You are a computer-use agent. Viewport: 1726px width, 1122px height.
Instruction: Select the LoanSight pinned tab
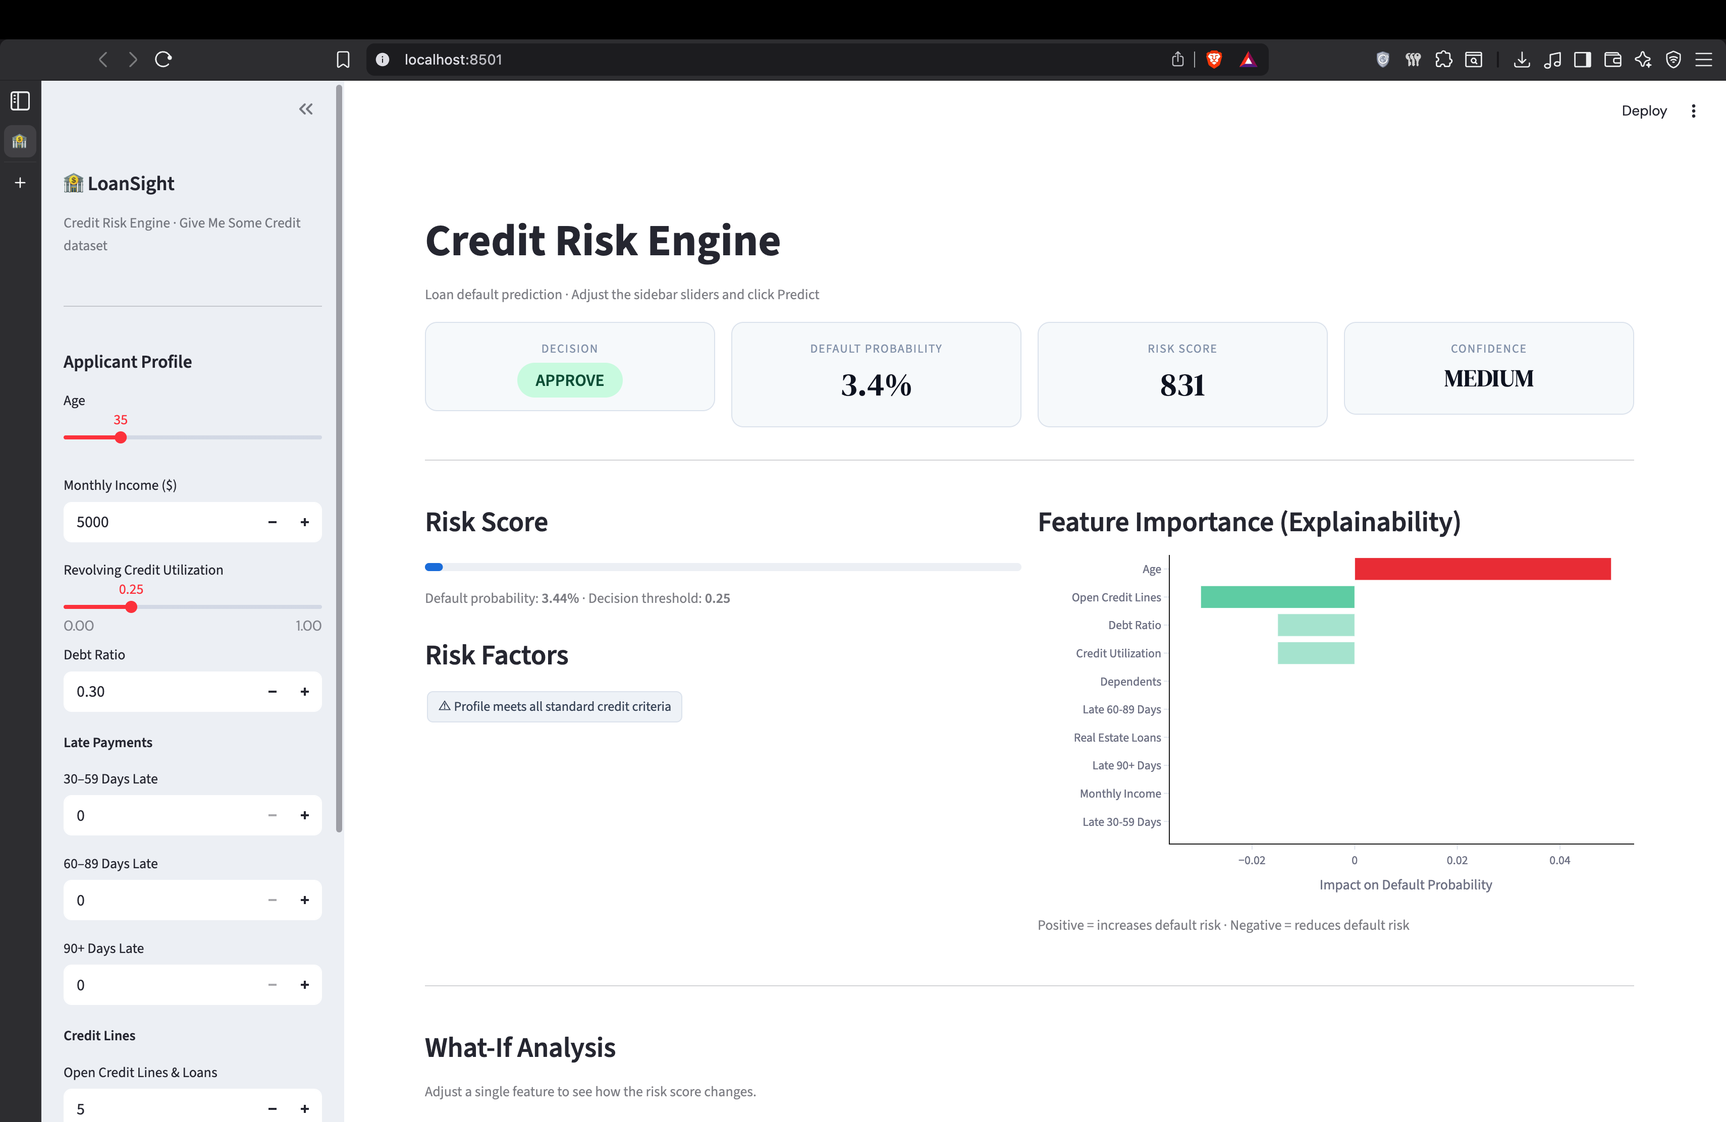[x=20, y=141]
